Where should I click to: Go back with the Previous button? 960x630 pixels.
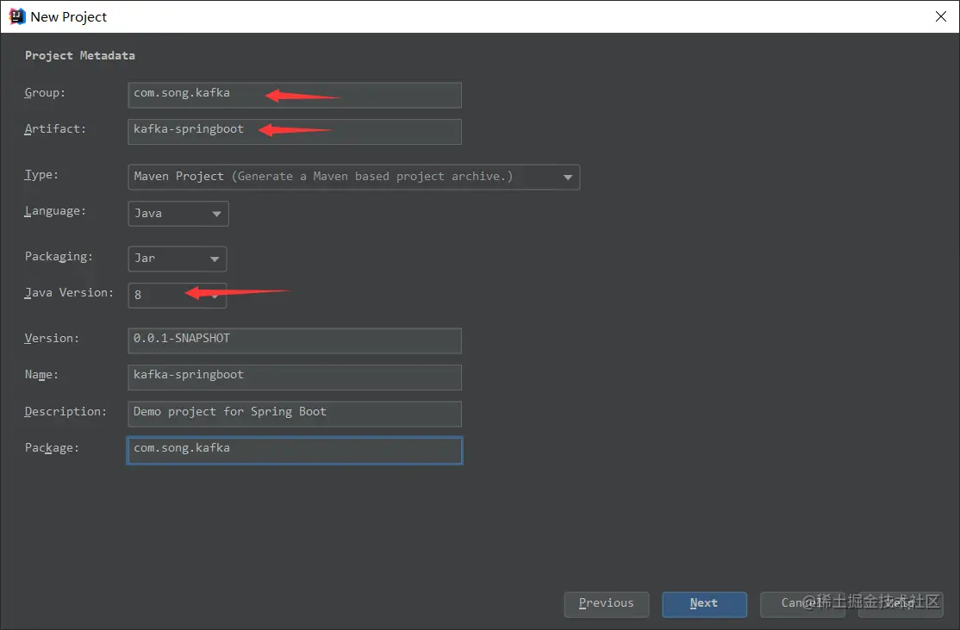click(x=606, y=604)
